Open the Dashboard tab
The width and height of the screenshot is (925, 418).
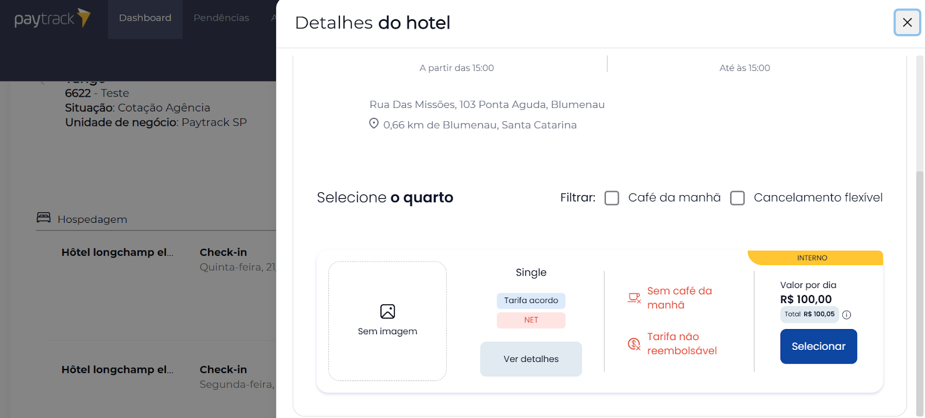145,18
